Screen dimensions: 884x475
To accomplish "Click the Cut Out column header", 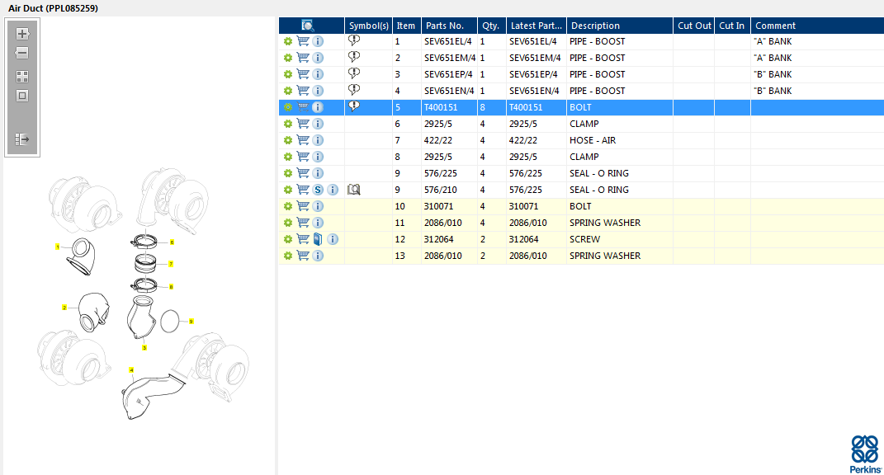I will point(694,26).
